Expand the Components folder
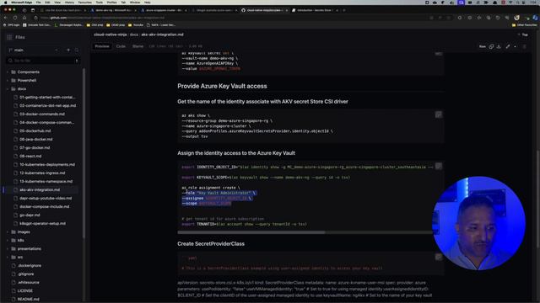The width and height of the screenshot is (540, 303). [x=28, y=72]
